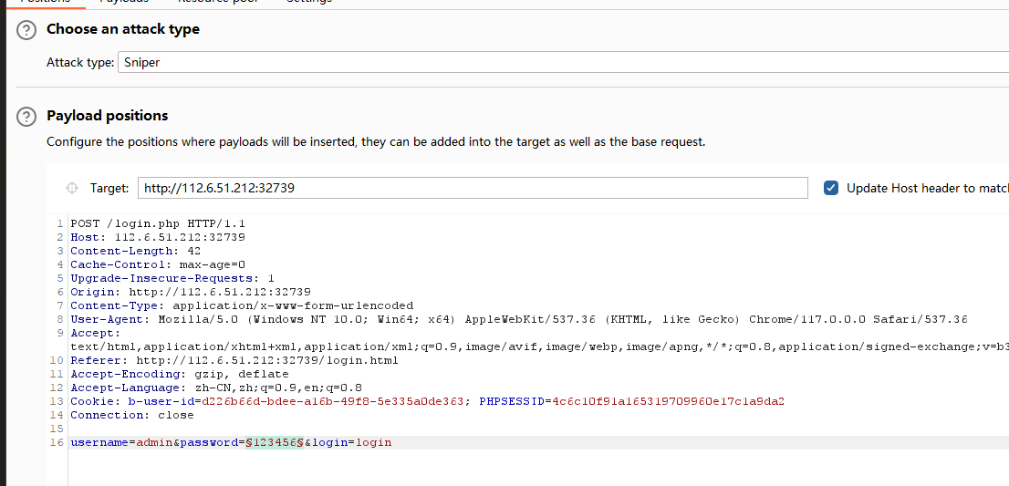The height and width of the screenshot is (486, 1009).
Task: Click the Content-Type header line
Action: [x=242, y=305]
